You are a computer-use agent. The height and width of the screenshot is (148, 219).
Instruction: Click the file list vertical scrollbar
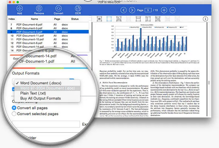click(90, 43)
